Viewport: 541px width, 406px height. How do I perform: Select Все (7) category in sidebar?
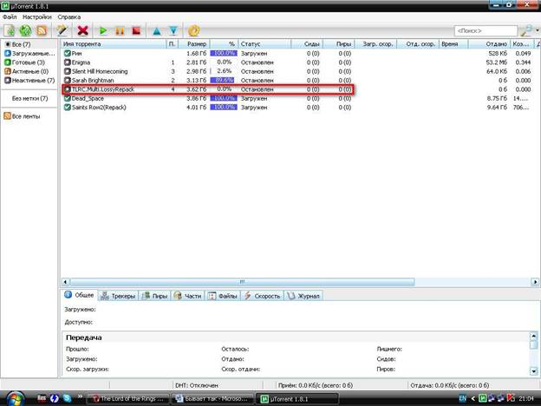tap(29, 44)
